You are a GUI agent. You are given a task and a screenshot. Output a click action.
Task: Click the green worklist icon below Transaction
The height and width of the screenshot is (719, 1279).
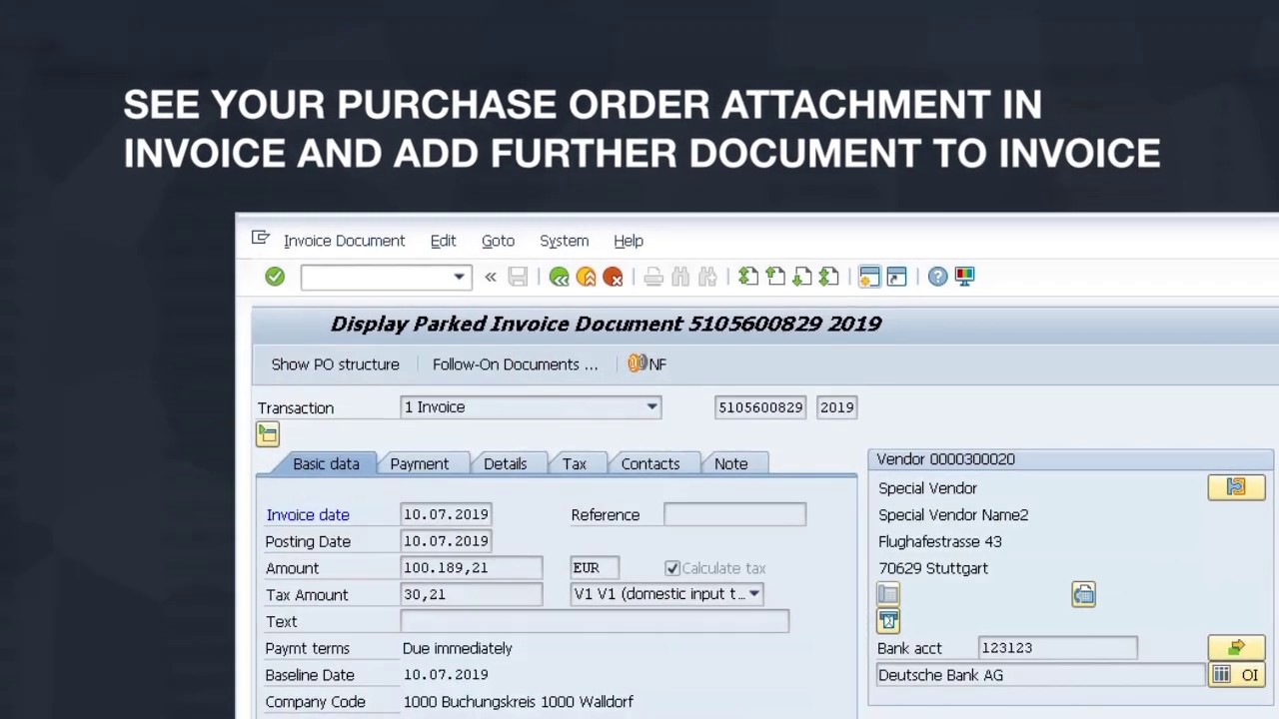click(x=268, y=434)
